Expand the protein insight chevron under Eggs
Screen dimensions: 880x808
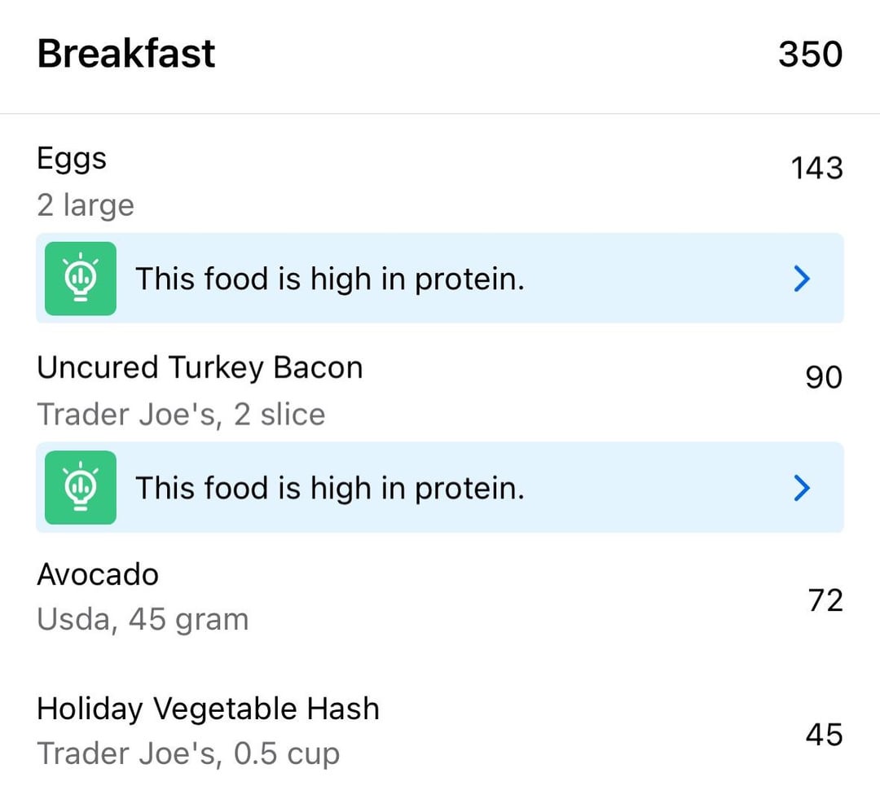(802, 279)
